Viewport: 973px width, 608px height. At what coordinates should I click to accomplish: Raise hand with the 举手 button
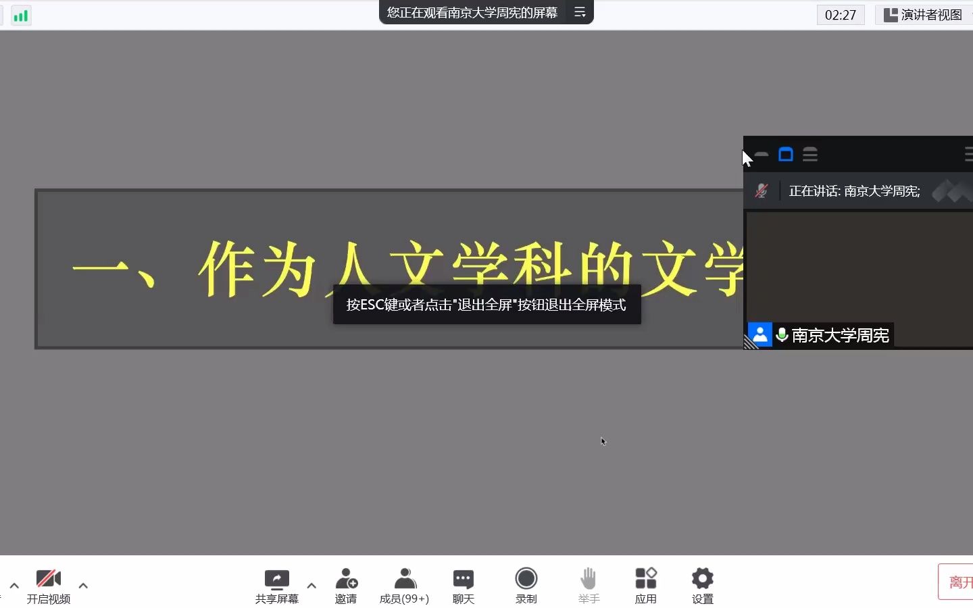(589, 586)
